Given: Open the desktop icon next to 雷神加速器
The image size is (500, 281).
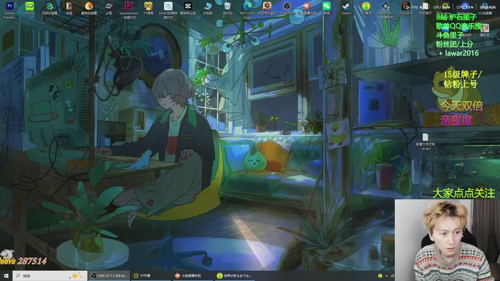Looking at the screenshot, I should pyautogui.click(x=109, y=9).
